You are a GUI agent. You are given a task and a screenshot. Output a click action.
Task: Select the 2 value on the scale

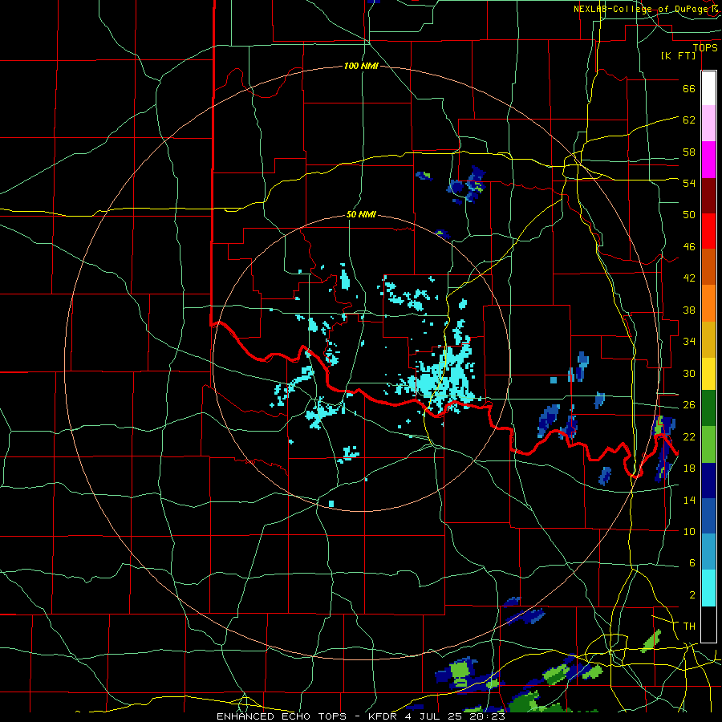(692, 595)
